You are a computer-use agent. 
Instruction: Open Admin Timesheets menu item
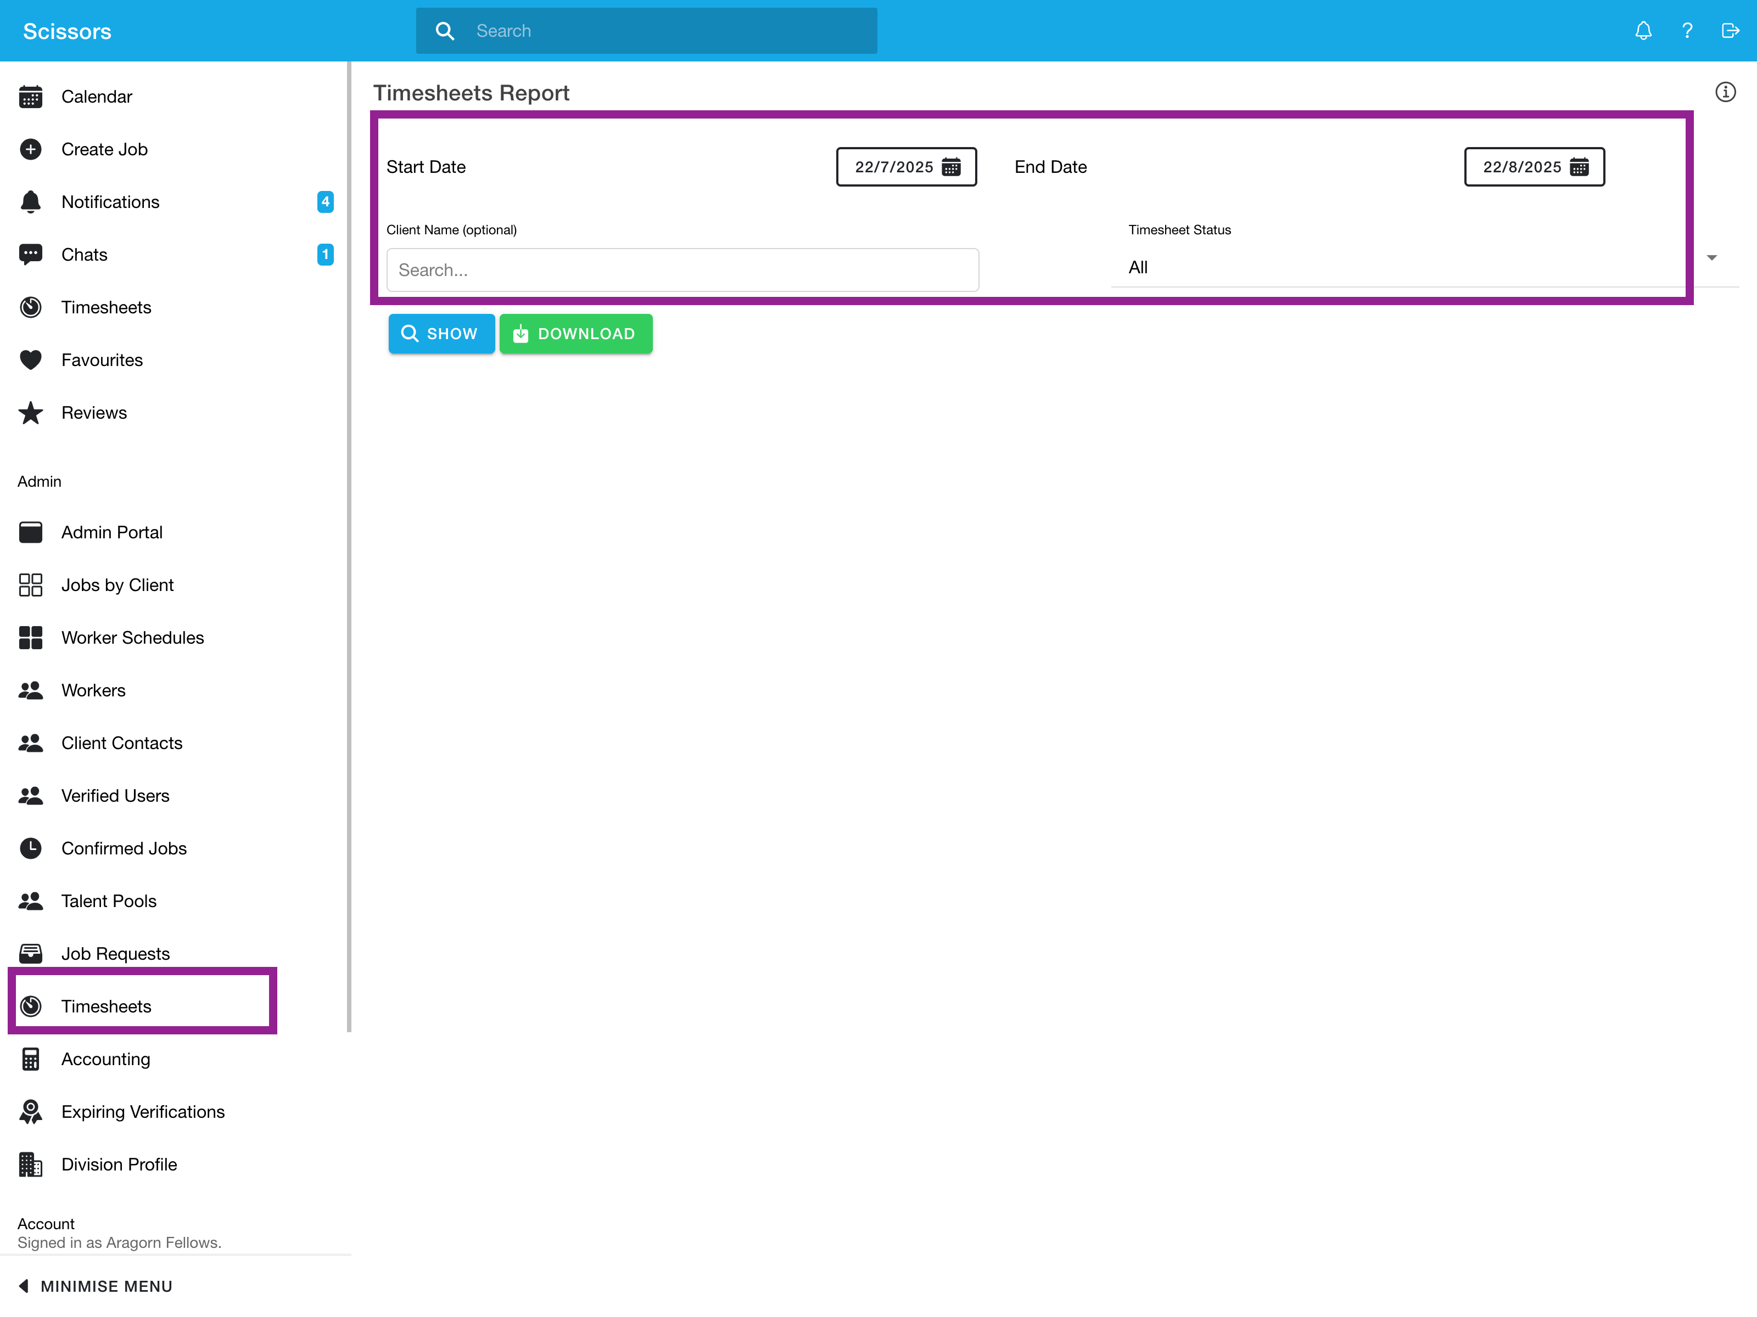[x=107, y=1006]
